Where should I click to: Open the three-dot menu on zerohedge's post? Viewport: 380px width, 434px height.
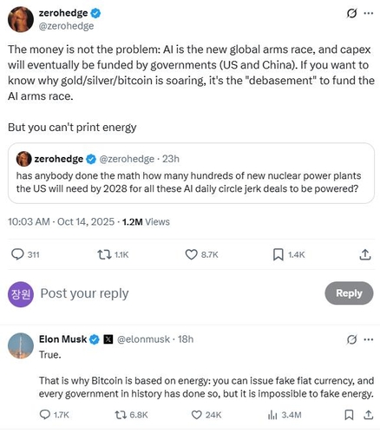368,13
